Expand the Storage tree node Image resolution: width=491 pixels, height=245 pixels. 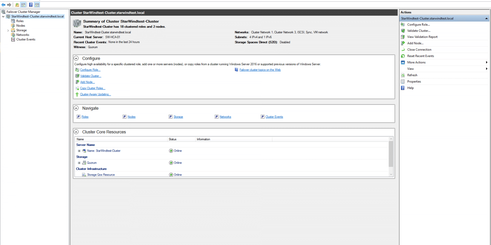8,30
